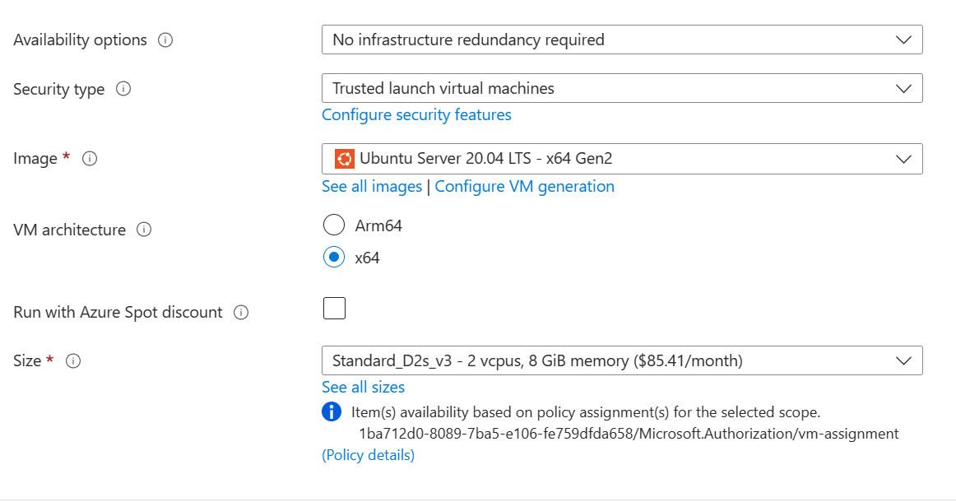The width and height of the screenshot is (956, 502).
Task: Click the Availability options label
Action: coord(80,40)
